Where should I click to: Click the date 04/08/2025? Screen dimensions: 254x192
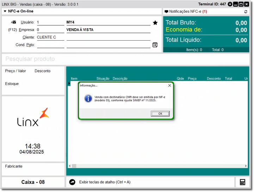pyautogui.click(x=32, y=152)
